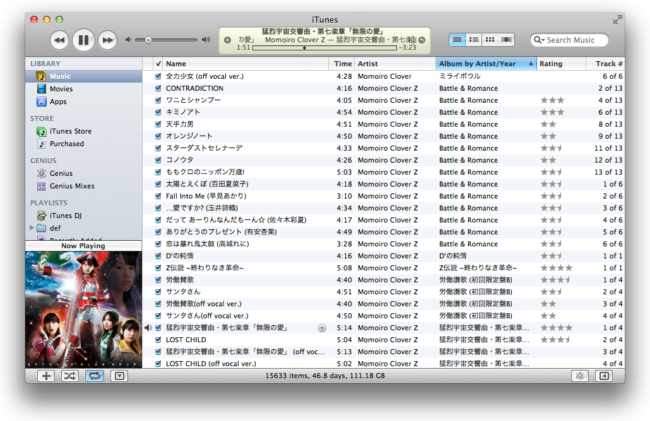650x421 pixels.
Task: Switch to Cover Flow view
Action: [507, 40]
